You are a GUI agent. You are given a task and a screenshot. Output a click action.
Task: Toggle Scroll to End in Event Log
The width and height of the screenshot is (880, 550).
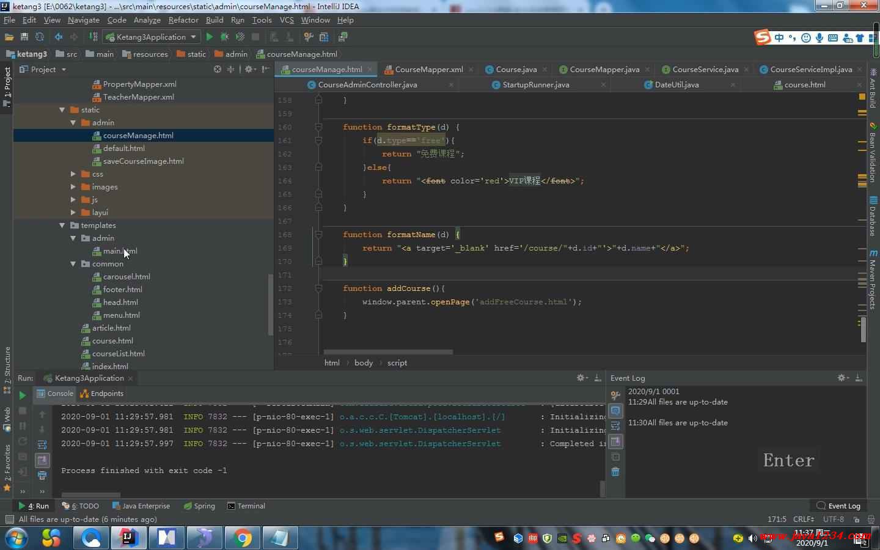click(615, 441)
